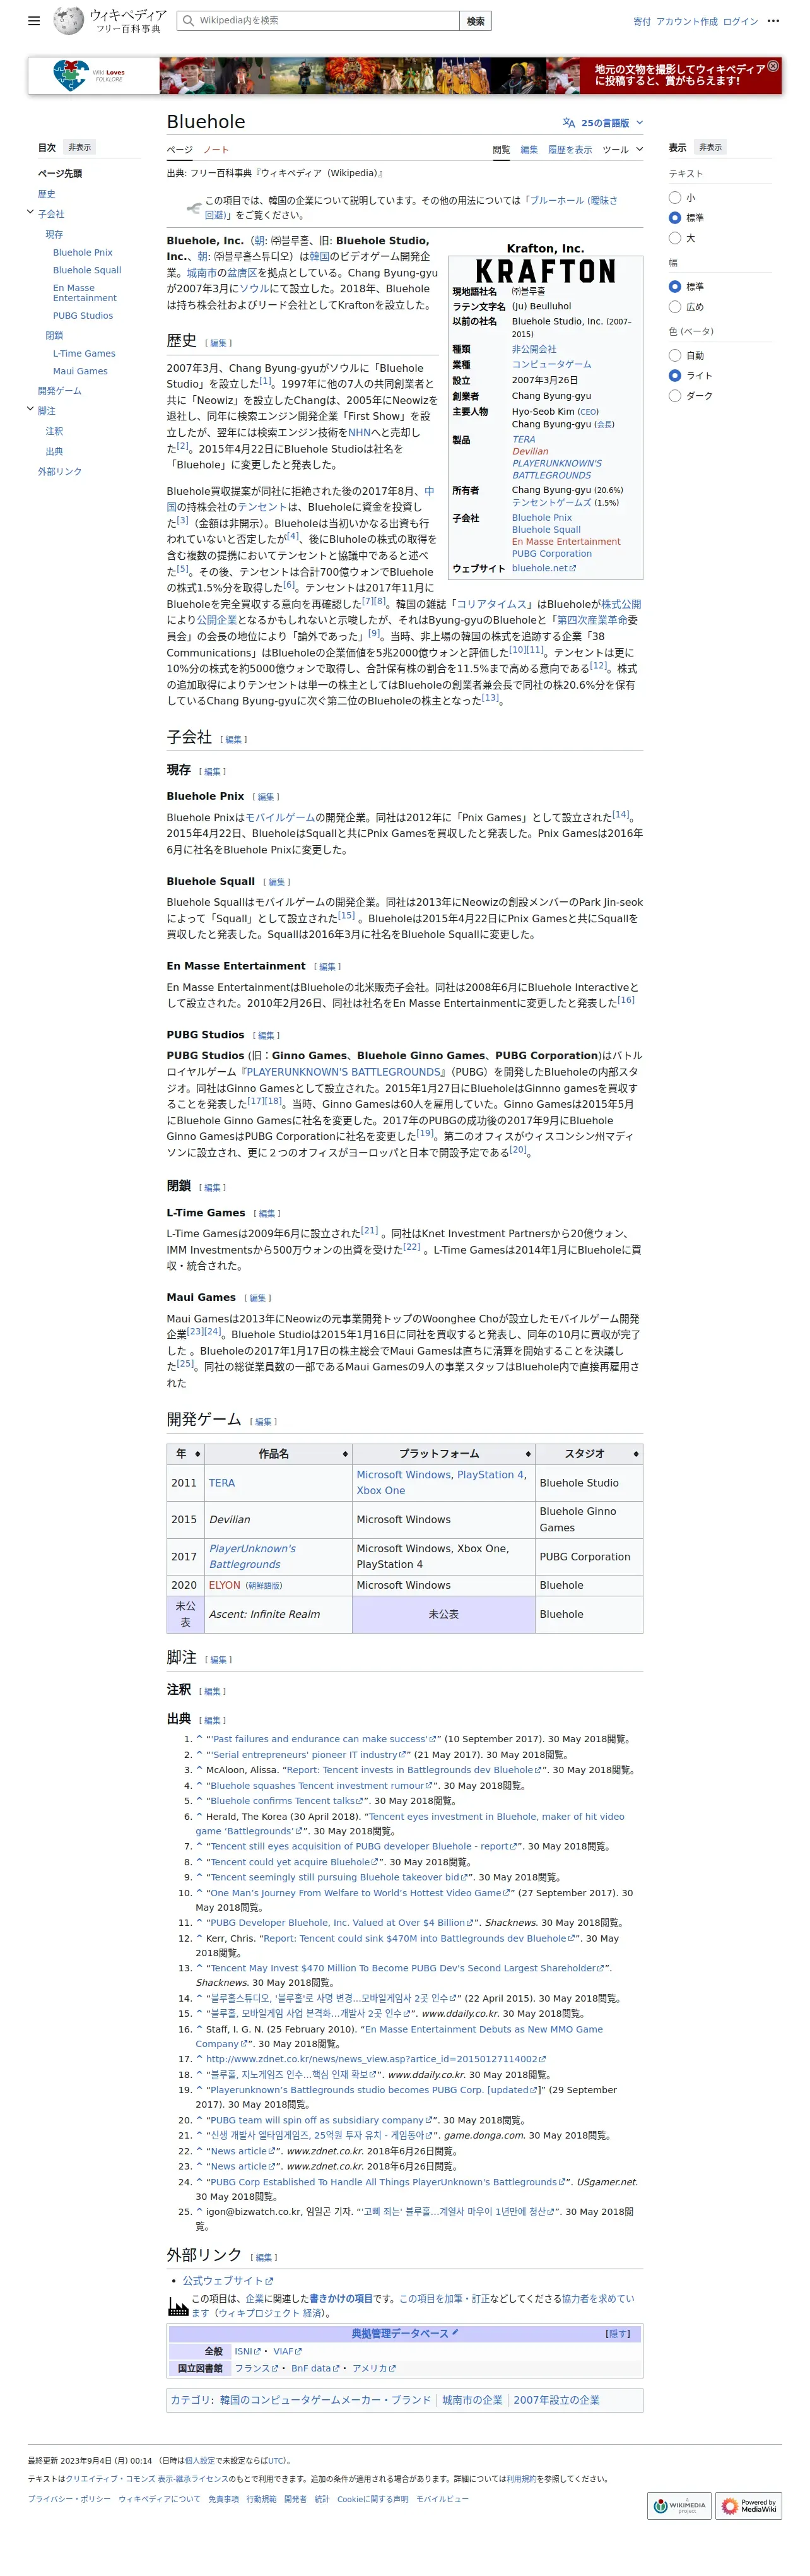The height and width of the screenshot is (2576, 810).
Task: Go to PUBG Studios in the contents
Action: coord(83,316)
